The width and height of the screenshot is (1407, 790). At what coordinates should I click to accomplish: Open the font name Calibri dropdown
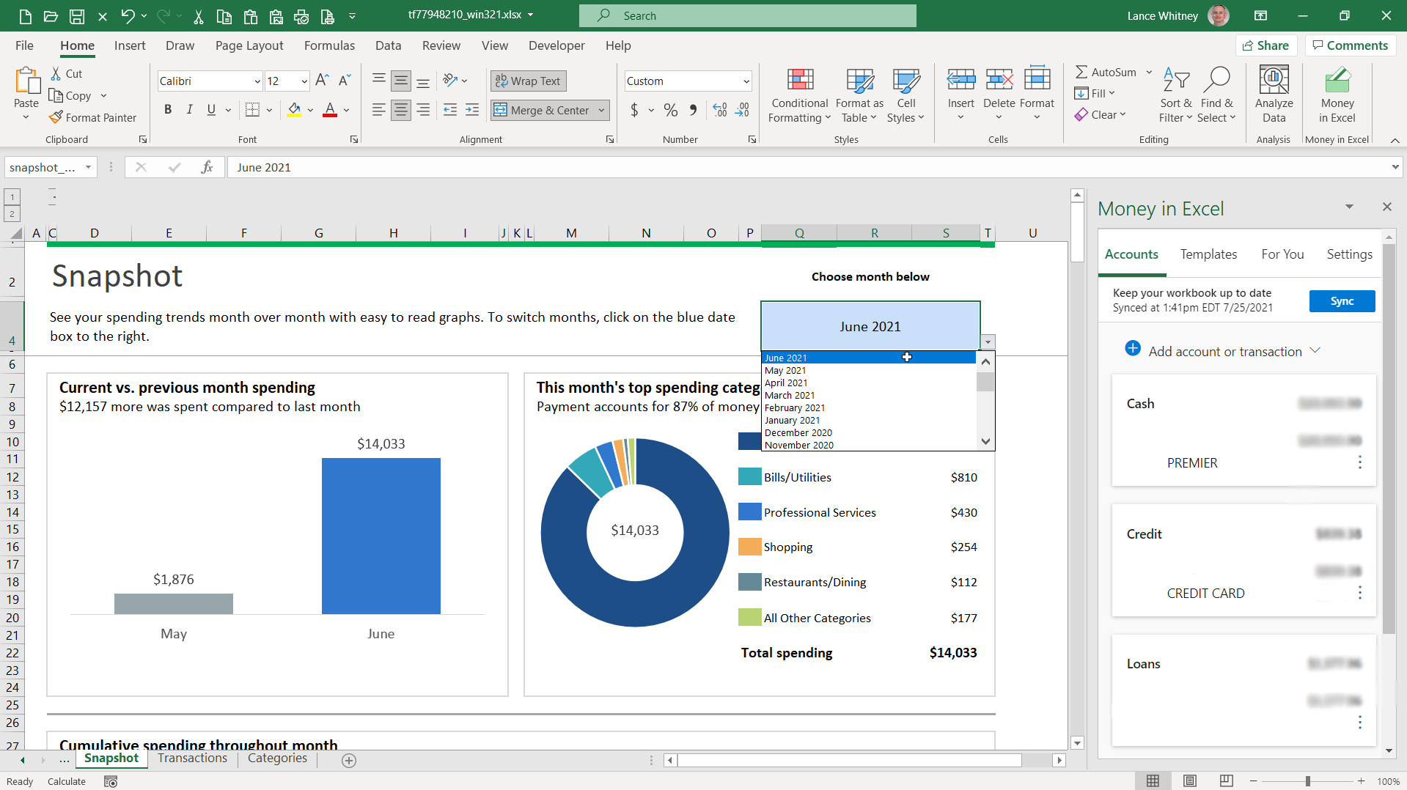click(x=257, y=81)
